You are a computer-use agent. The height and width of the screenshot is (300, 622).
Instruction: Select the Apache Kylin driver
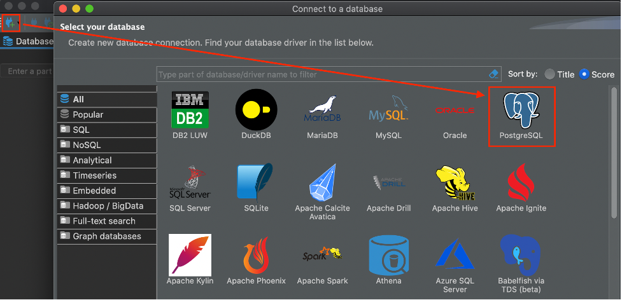(190, 255)
